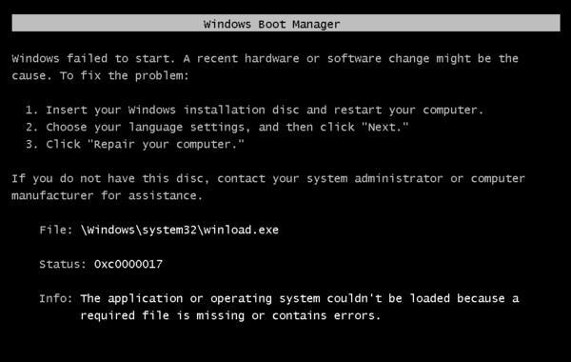The width and height of the screenshot is (571, 362).
Task: Click the "File:" label
Action: pos(56,230)
